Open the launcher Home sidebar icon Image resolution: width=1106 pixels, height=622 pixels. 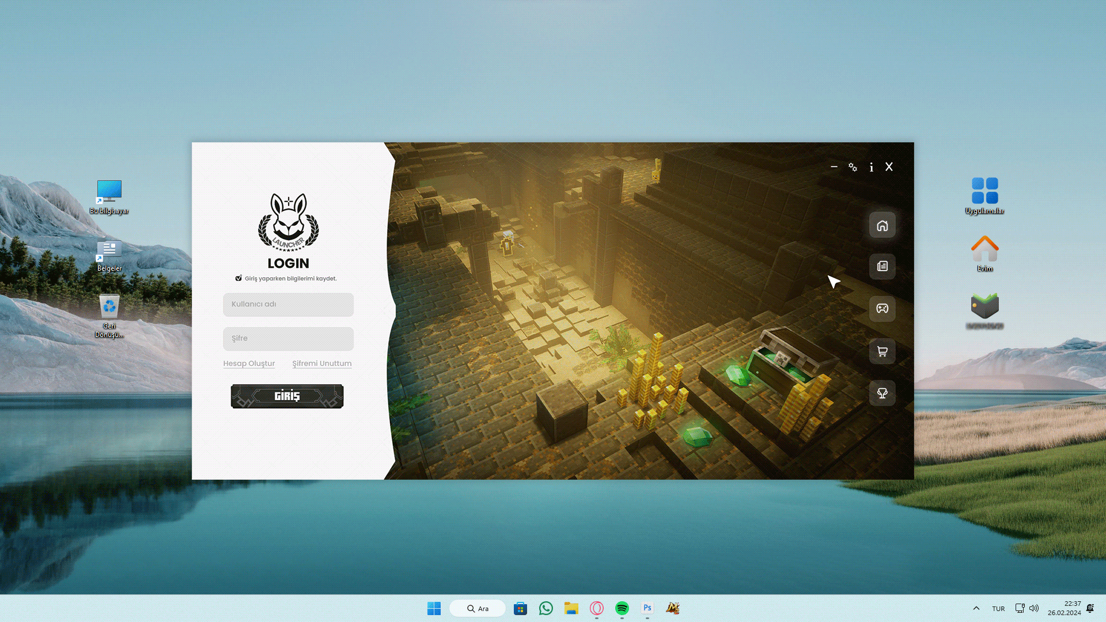(882, 225)
